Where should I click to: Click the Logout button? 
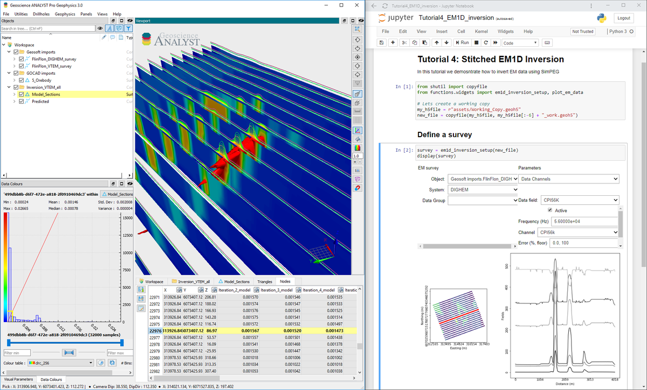624,18
